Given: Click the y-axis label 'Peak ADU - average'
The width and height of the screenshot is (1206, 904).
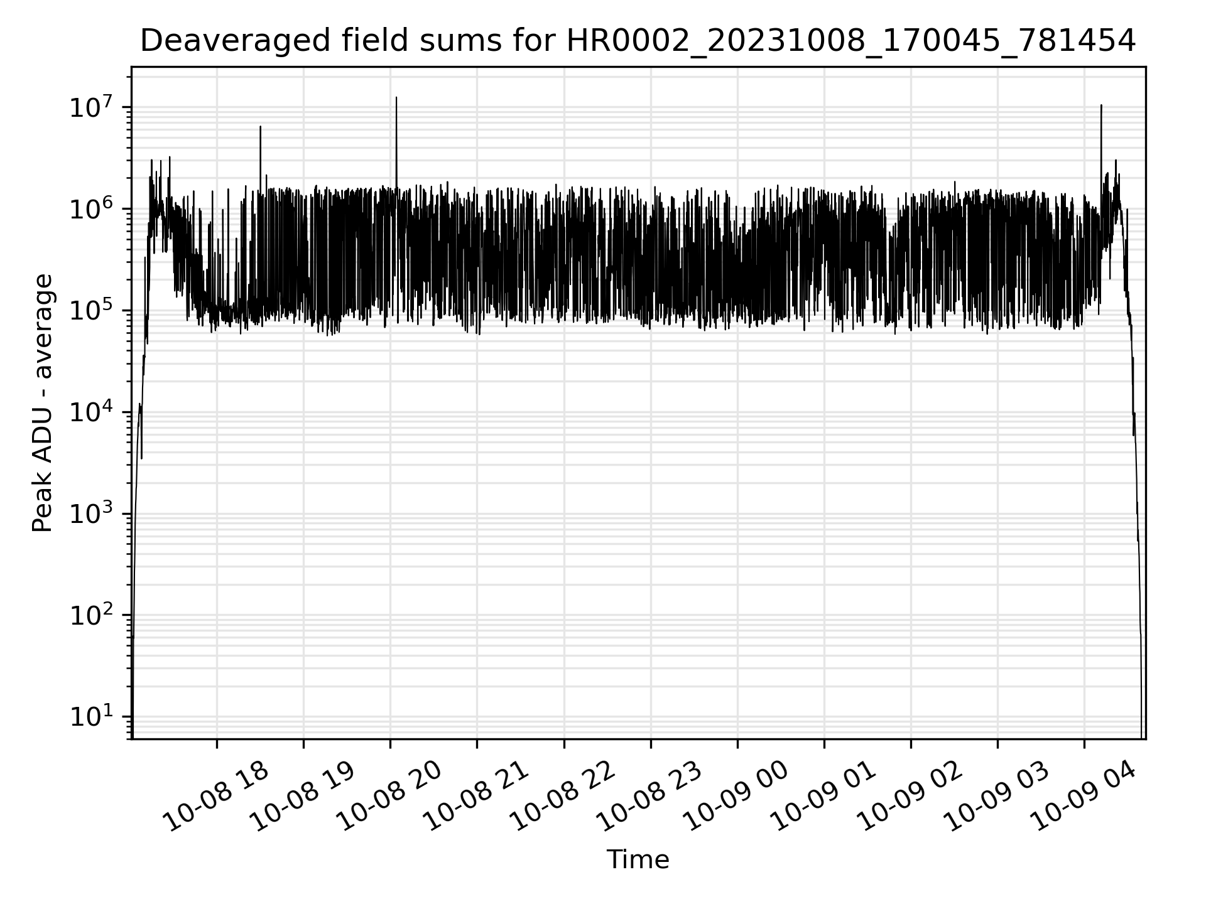Looking at the screenshot, I should [x=42, y=402].
